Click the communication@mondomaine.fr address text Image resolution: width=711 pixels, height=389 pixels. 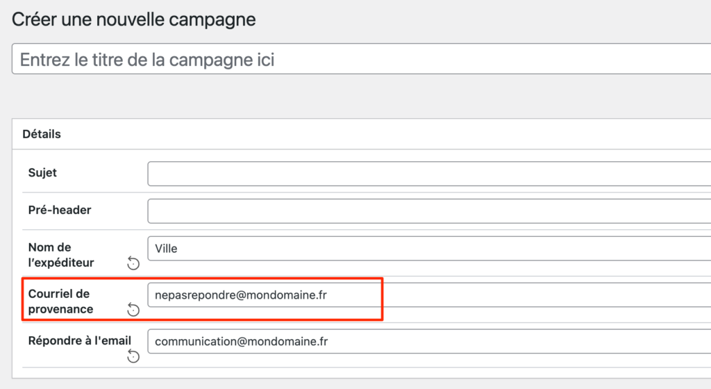[241, 341]
